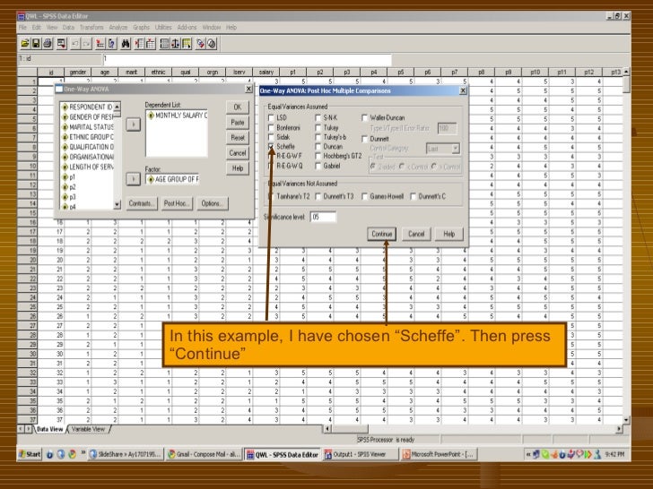This screenshot has height=489, width=653.
Task: Click the Open File toolbar icon
Action: [25, 44]
